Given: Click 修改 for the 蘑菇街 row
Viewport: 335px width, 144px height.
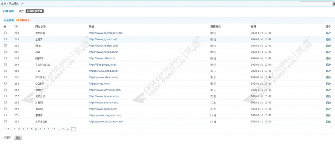Looking at the screenshot, I should click(328, 115).
